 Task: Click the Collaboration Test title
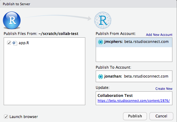[115, 96]
